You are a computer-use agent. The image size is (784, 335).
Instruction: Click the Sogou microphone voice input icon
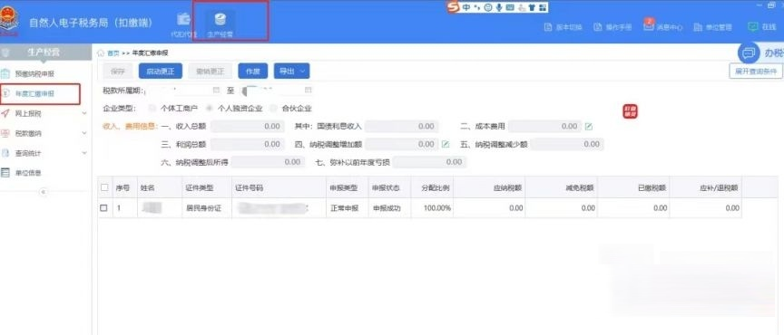tap(498, 7)
